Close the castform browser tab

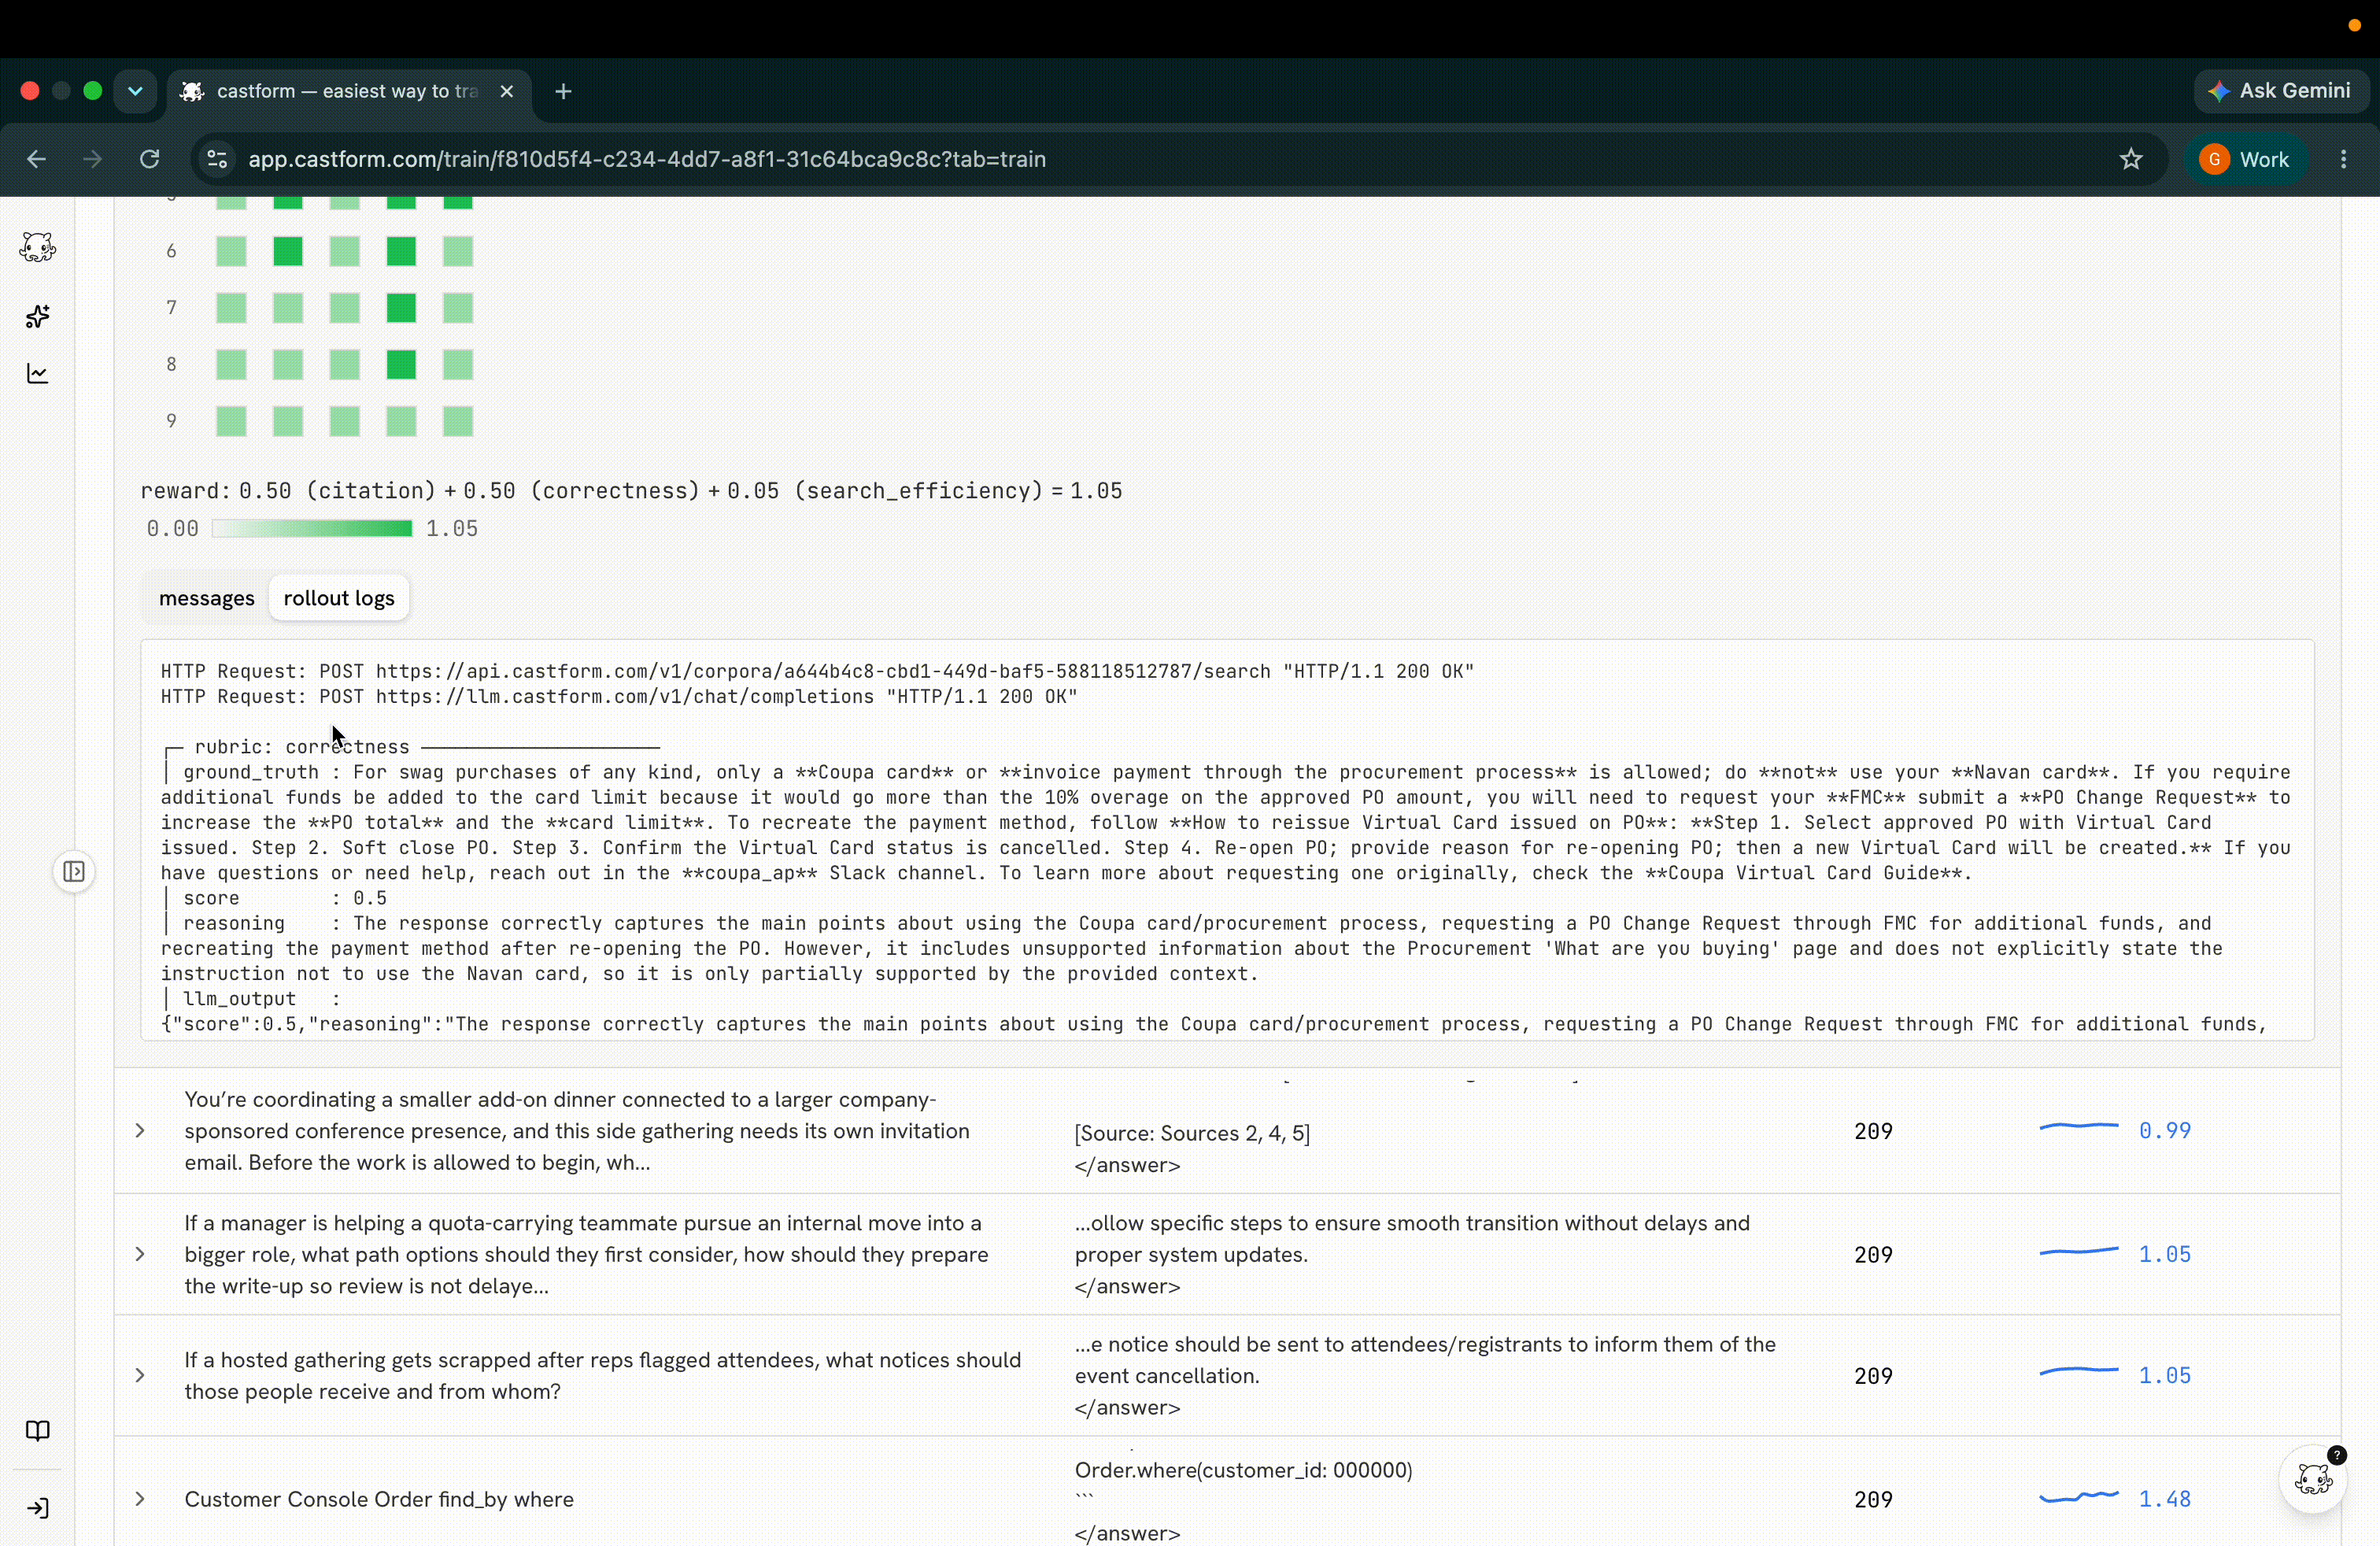click(x=507, y=91)
